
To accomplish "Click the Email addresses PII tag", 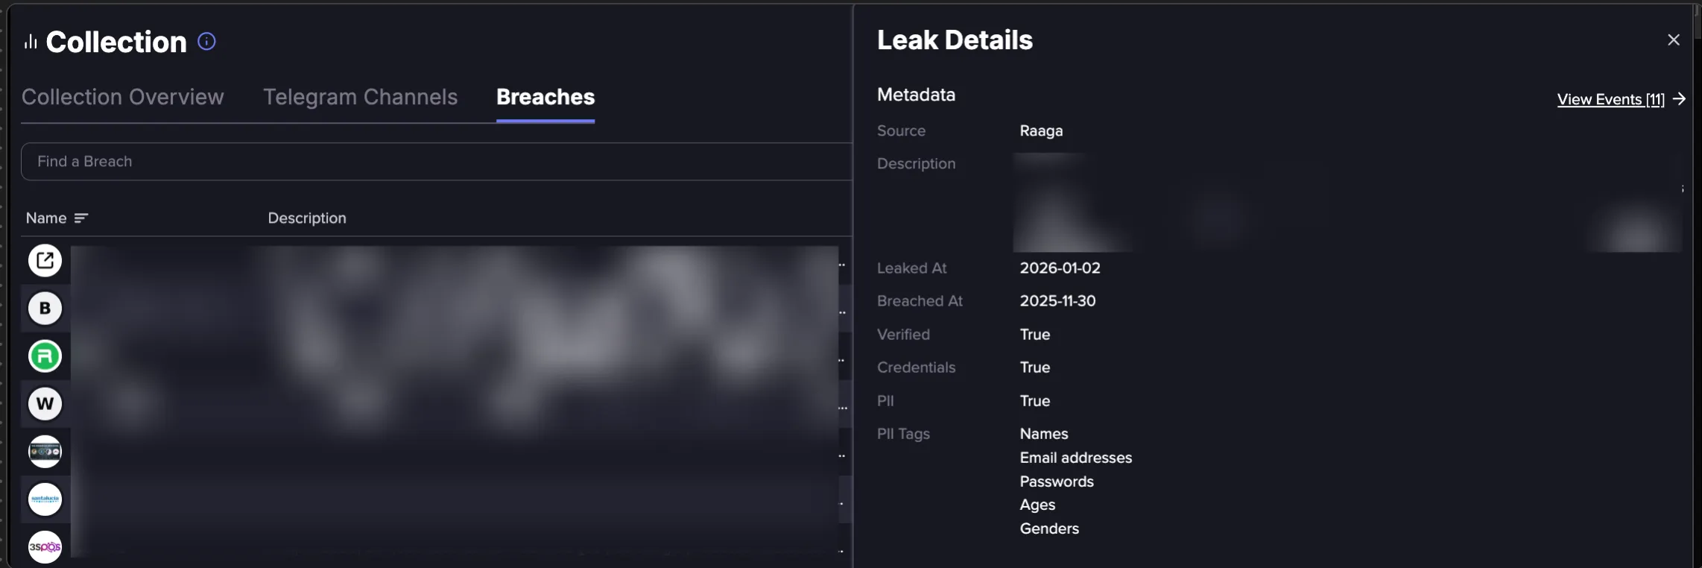I will (1076, 457).
